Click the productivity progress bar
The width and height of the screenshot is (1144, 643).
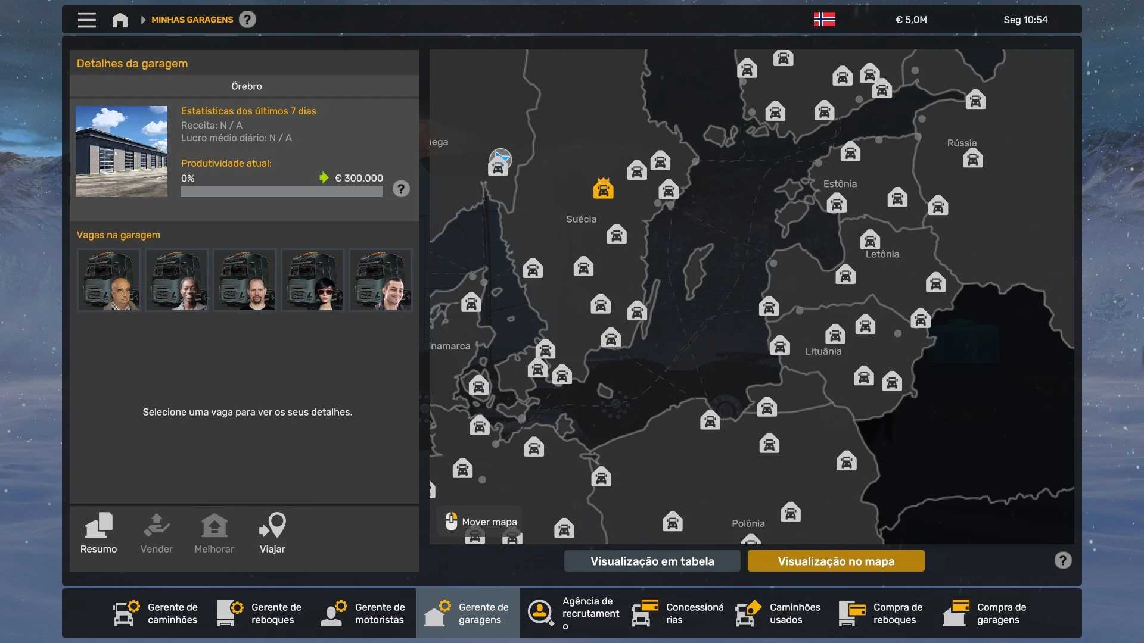281,192
